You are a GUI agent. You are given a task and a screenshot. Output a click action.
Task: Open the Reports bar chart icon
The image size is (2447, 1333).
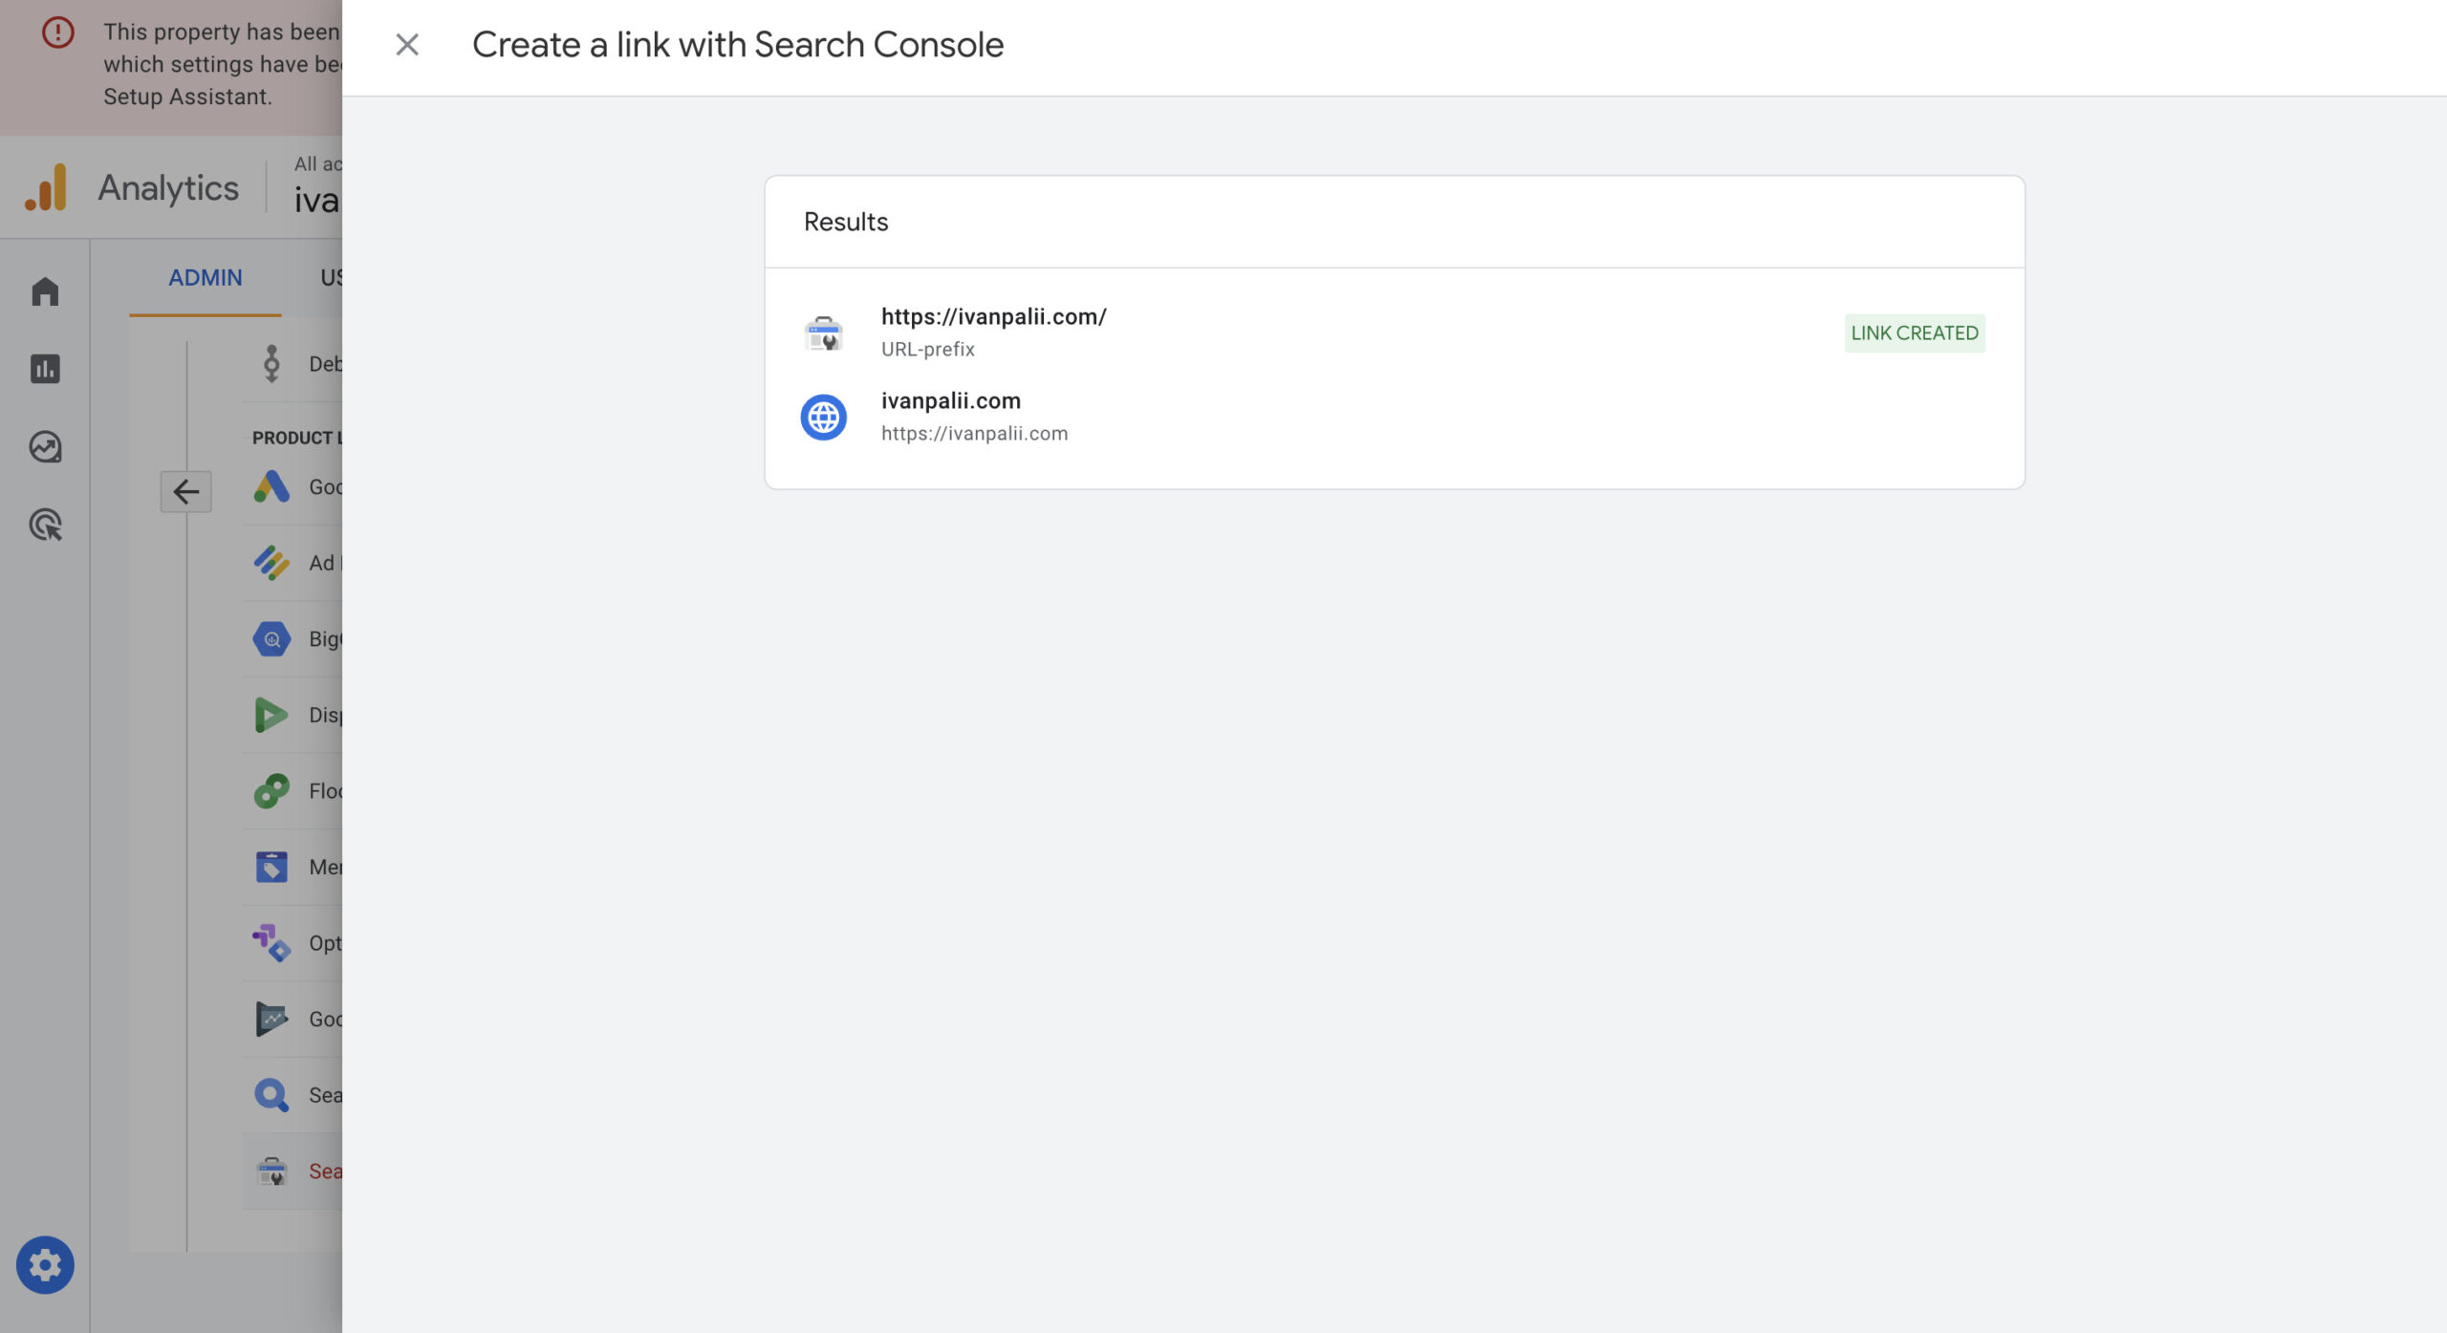click(45, 369)
